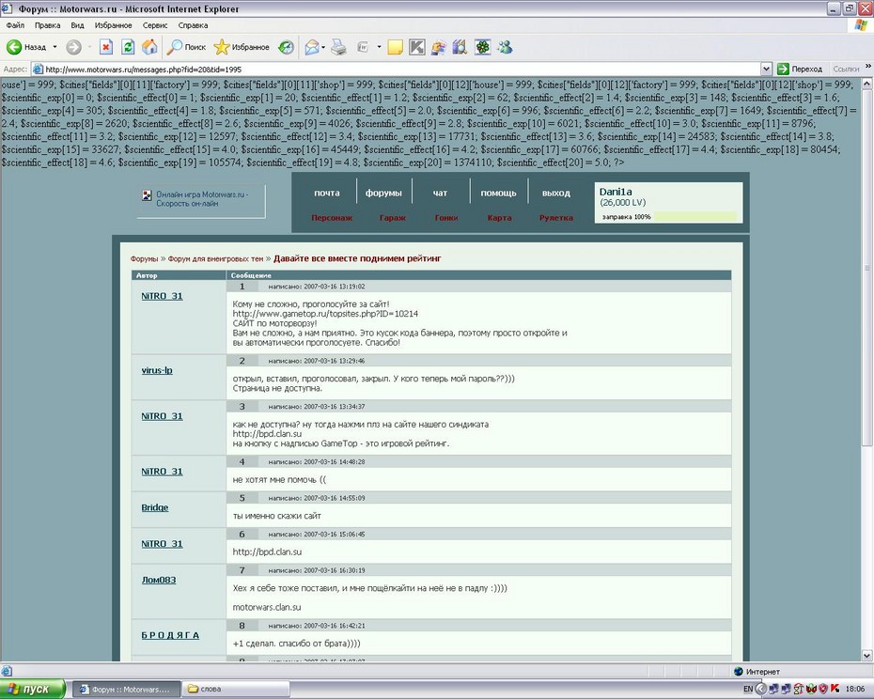Image resolution: width=874 pixels, height=699 pixels.
Task: Click the EN language indicator
Action: pyautogui.click(x=748, y=689)
